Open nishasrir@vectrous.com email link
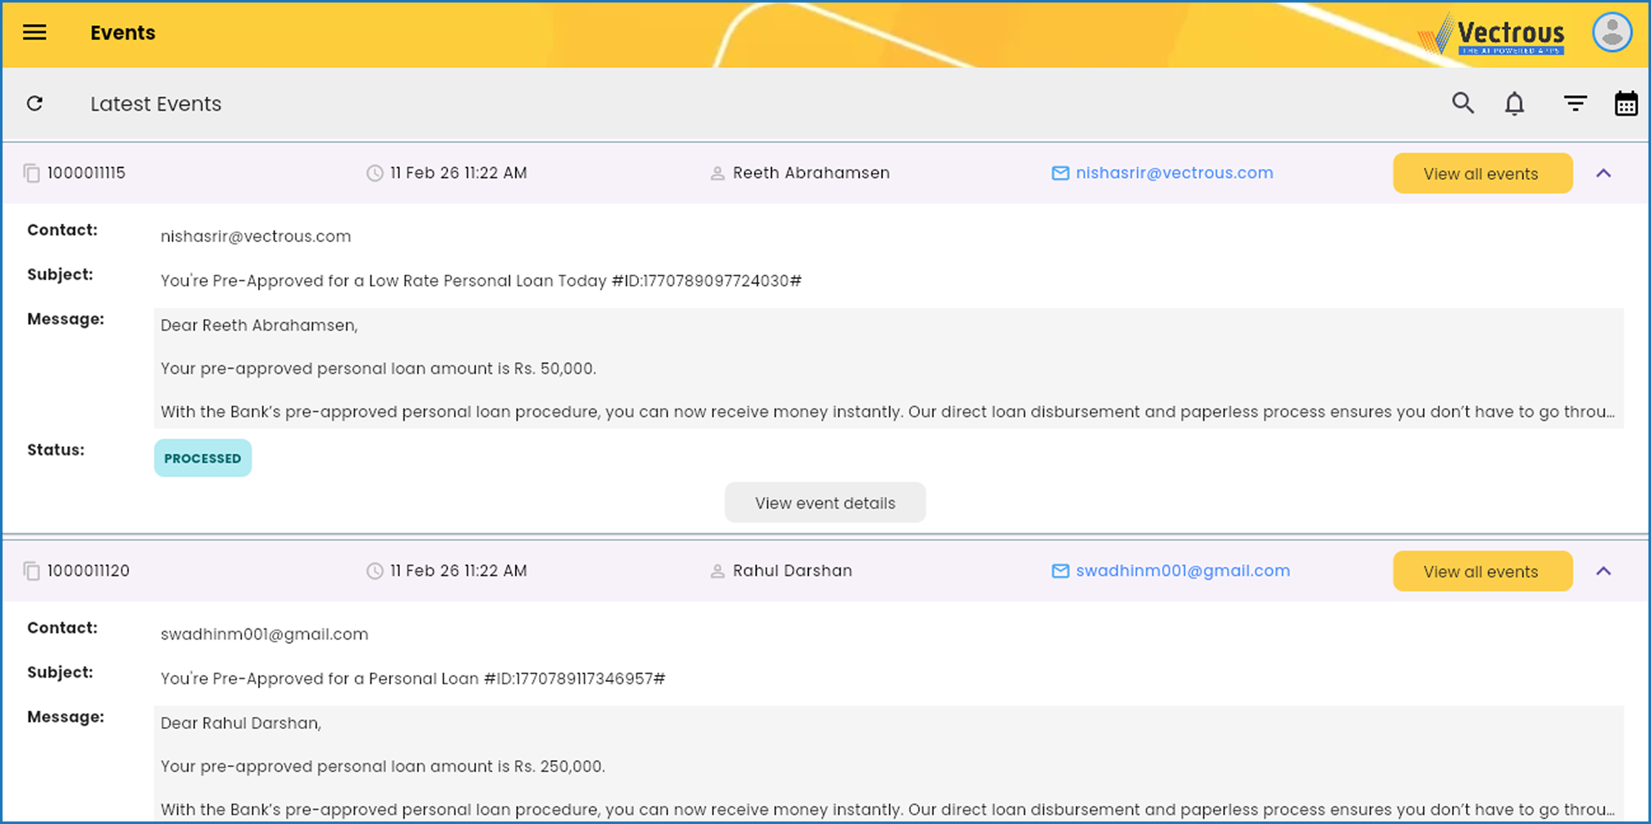Screen dimensions: 1651x824 (1174, 173)
